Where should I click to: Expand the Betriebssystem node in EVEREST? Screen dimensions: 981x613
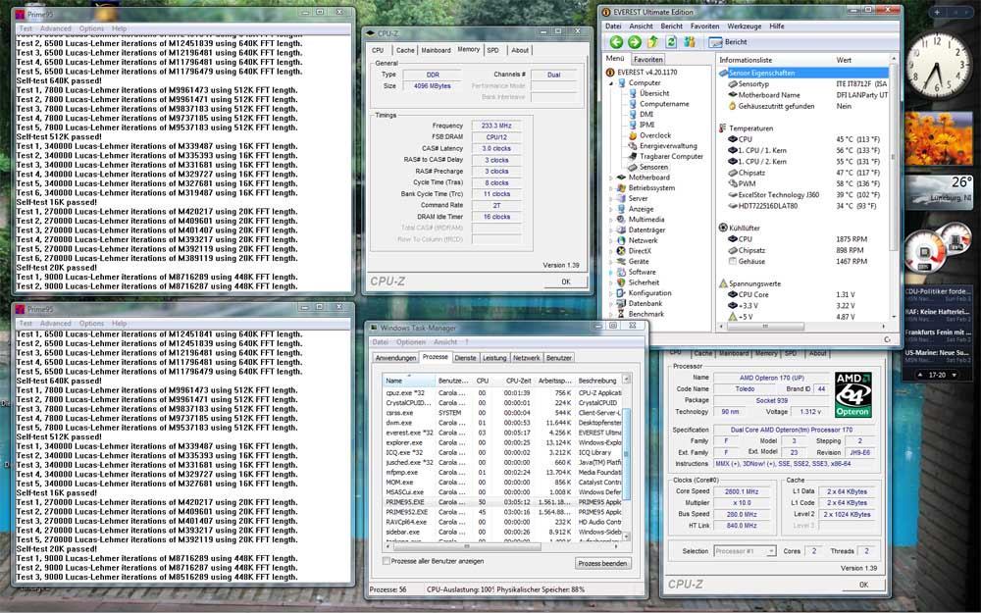click(x=611, y=187)
